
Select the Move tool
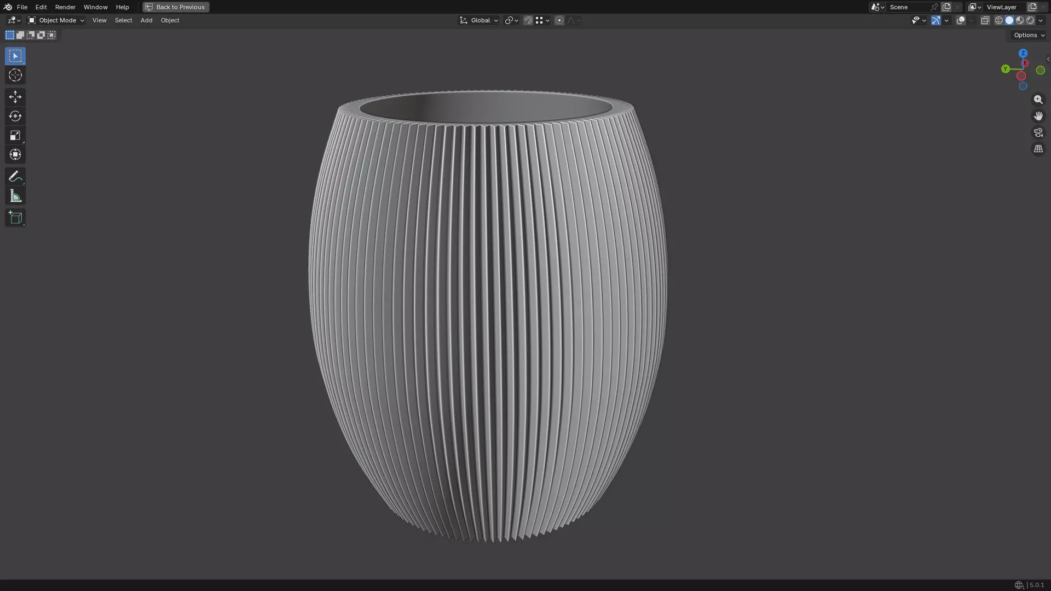click(15, 97)
